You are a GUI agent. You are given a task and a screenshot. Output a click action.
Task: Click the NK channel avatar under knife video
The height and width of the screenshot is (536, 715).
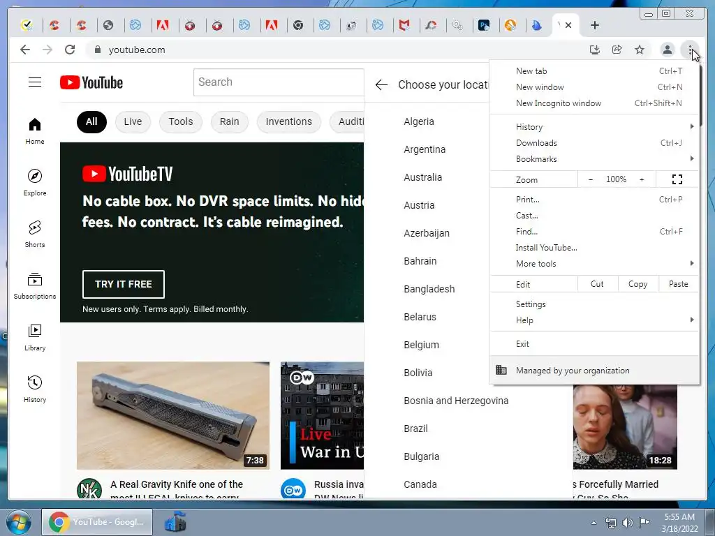click(x=89, y=489)
